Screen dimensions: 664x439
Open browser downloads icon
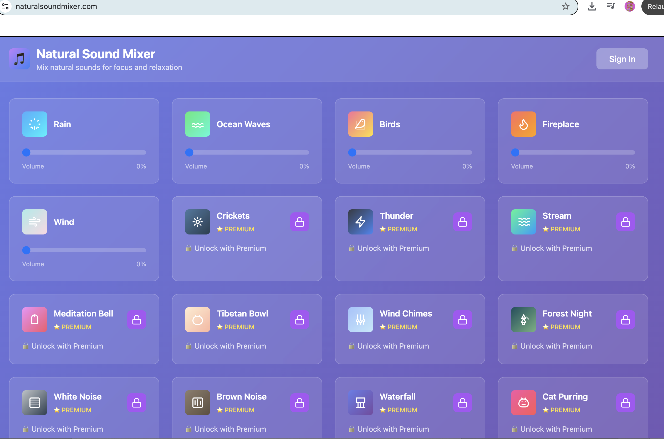coord(591,6)
